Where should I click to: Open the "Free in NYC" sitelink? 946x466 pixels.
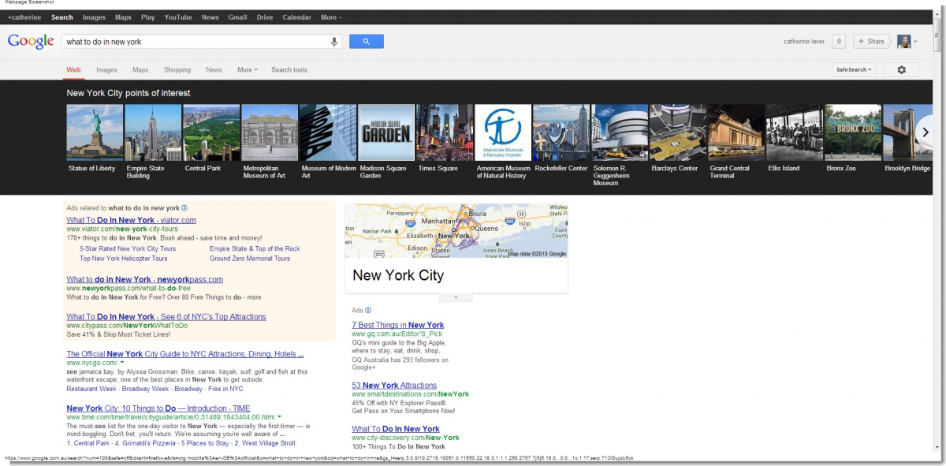point(225,389)
